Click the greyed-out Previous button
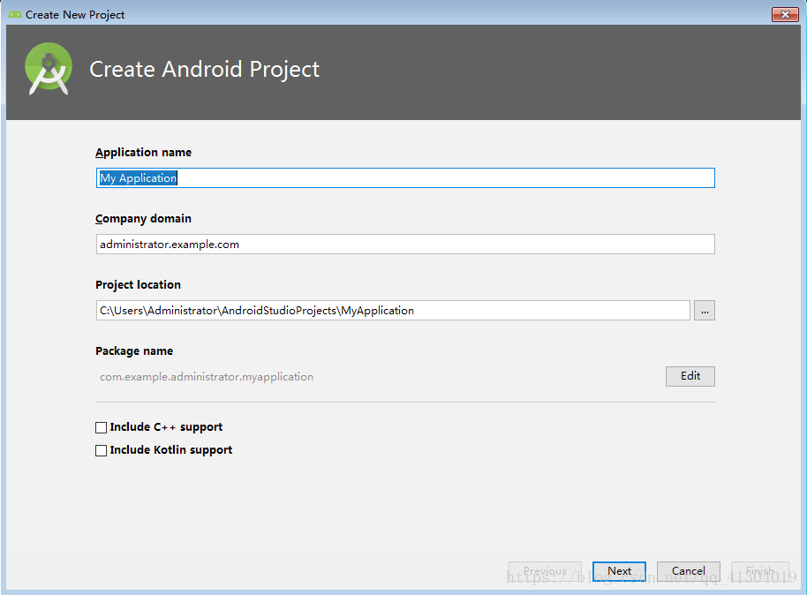807x595 pixels. click(545, 571)
